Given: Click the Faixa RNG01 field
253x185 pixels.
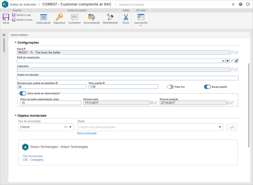Looking at the screenshot, I should point(123,52).
